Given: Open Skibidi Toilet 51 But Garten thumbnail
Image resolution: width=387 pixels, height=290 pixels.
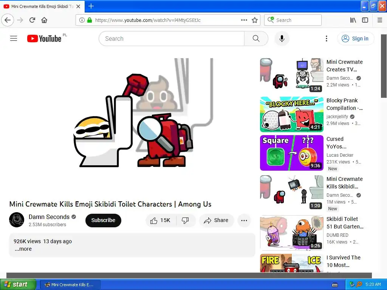Looking at the screenshot, I should coord(291,233).
